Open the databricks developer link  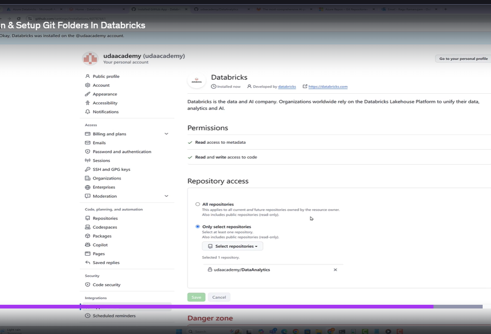pos(287,86)
